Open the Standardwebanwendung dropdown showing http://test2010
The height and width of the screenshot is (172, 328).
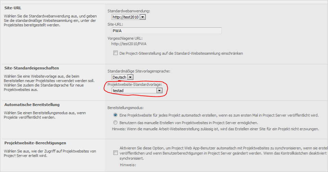point(129,17)
